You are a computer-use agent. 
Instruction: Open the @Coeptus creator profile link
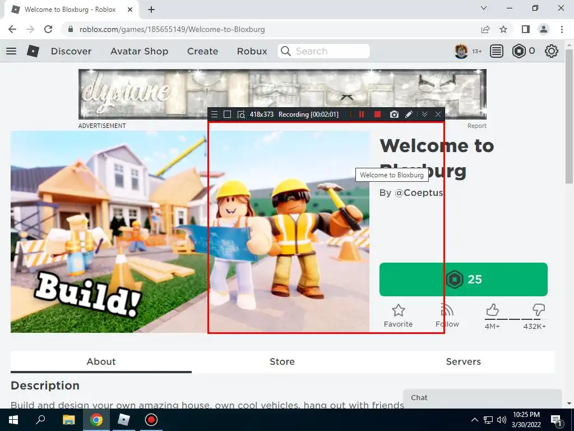pyautogui.click(x=419, y=193)
